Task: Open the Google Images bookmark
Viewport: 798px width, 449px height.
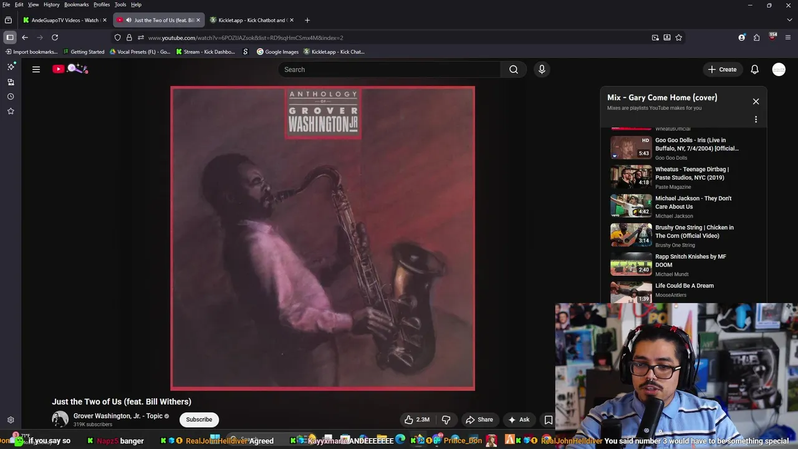Action: tap(277, 52)
